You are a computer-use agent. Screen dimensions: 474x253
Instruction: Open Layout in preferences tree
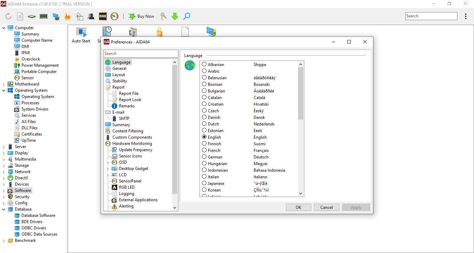coord(119,75)
